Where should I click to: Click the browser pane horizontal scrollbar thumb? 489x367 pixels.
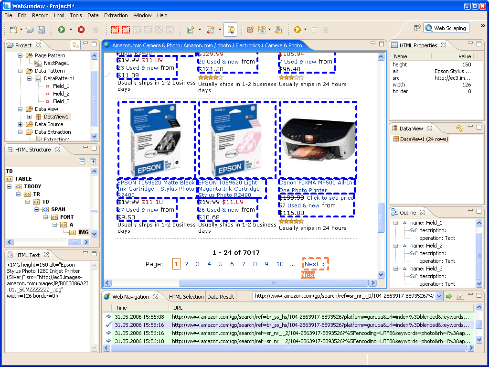coord(274,283)
